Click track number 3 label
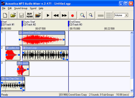Screen dimensions: 135x98 [x=2, y=63]
